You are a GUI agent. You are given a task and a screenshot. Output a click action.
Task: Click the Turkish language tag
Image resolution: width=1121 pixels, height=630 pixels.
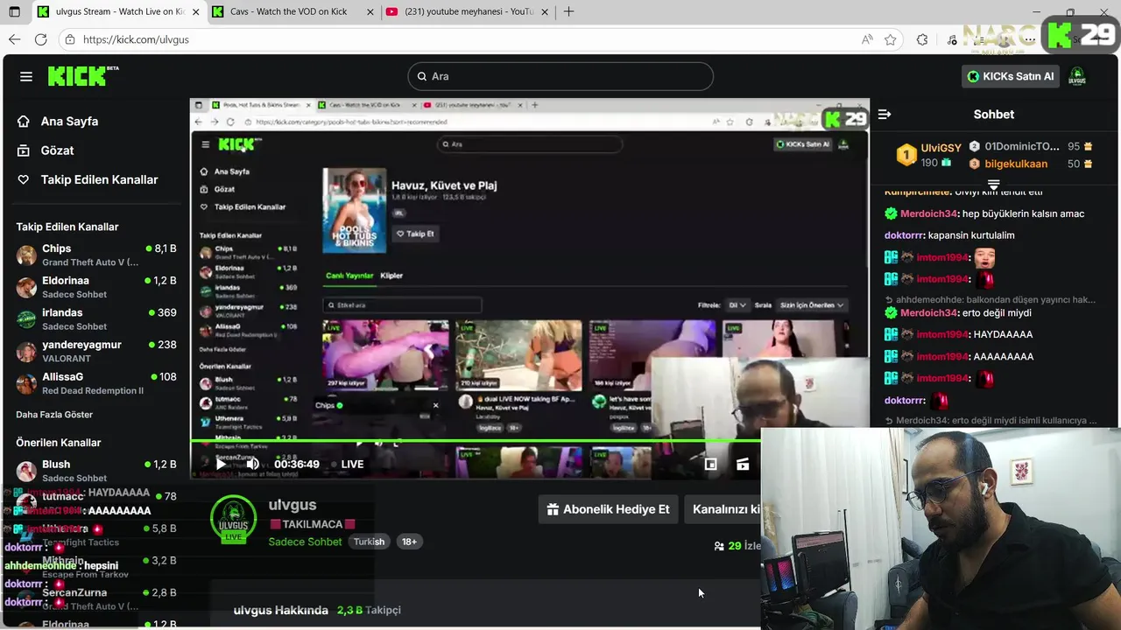point(369,542)
